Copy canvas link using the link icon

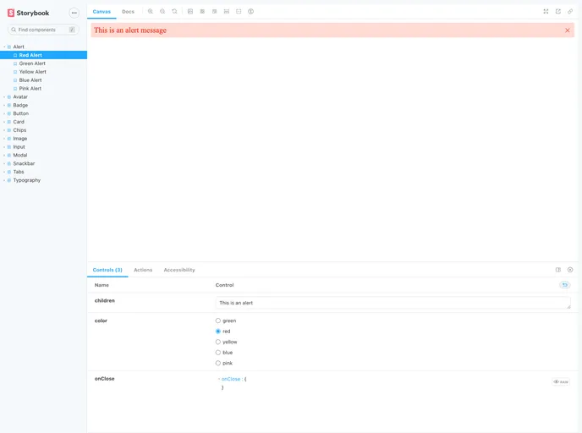570,11
